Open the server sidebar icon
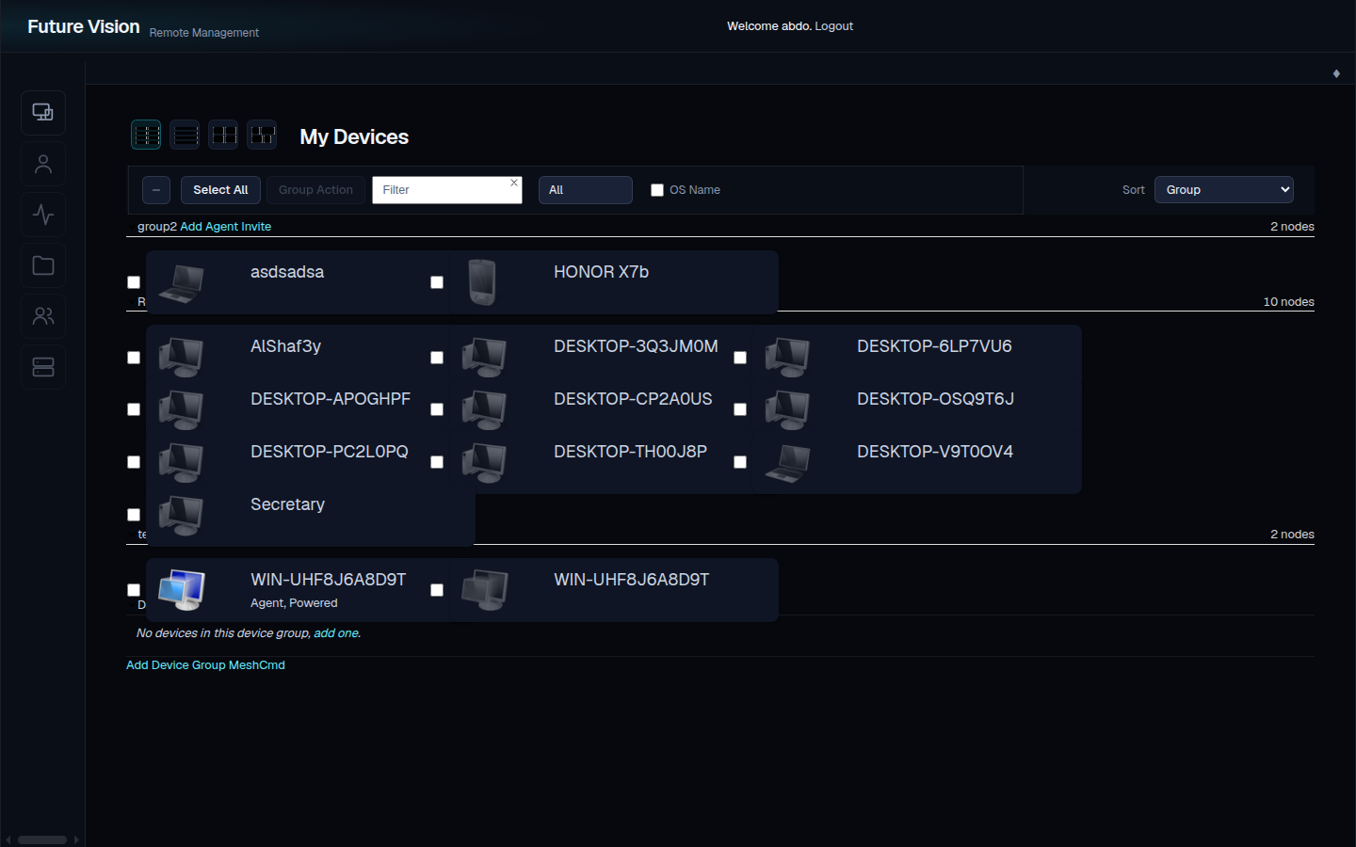Image resolution: width=1356 pixels, height=847 pixels. tap(43, 367)
